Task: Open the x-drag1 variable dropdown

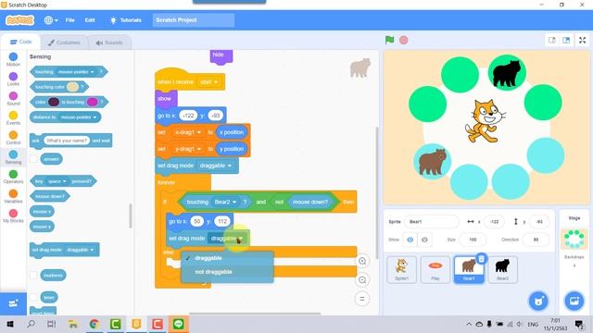Action: (188, 132)
